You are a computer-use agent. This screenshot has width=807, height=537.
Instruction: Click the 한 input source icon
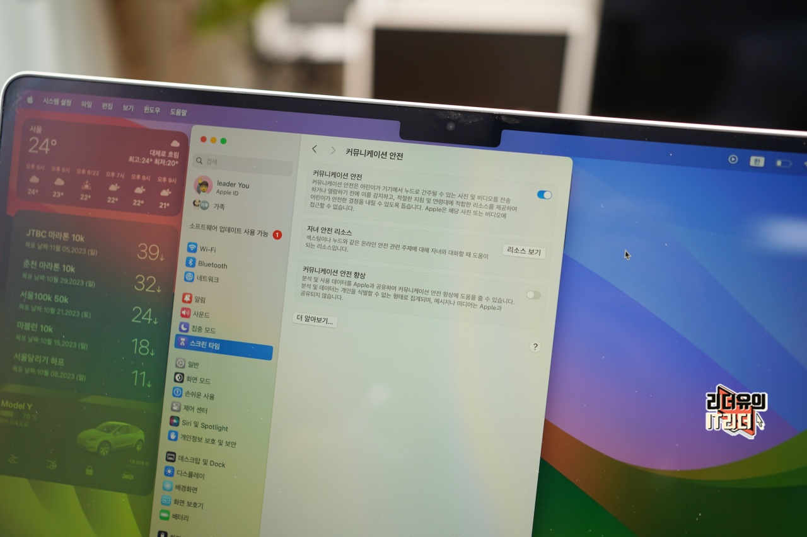[x=757, y=161]
